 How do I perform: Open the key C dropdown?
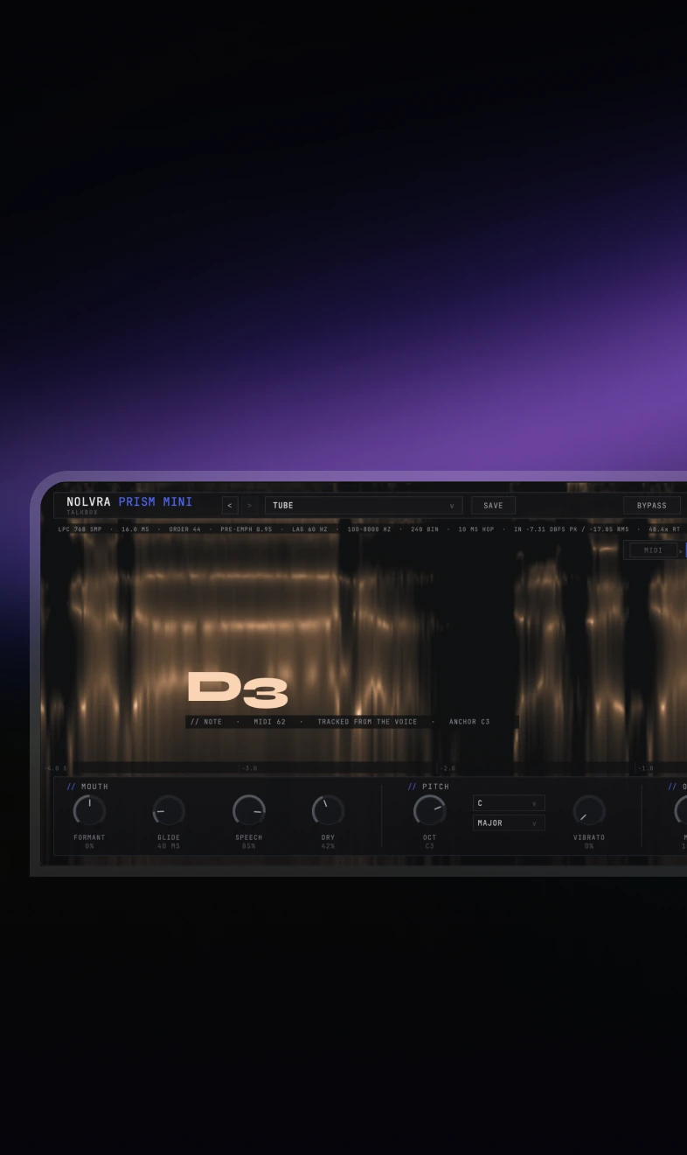pyautogui.click(x=509, y=802)
